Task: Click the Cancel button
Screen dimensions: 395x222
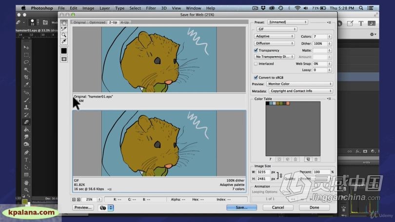Action: click(278, 207)
